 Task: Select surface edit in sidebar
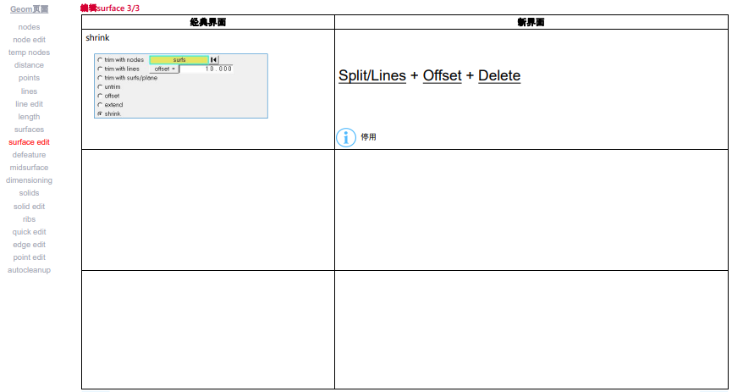point(29,142)
